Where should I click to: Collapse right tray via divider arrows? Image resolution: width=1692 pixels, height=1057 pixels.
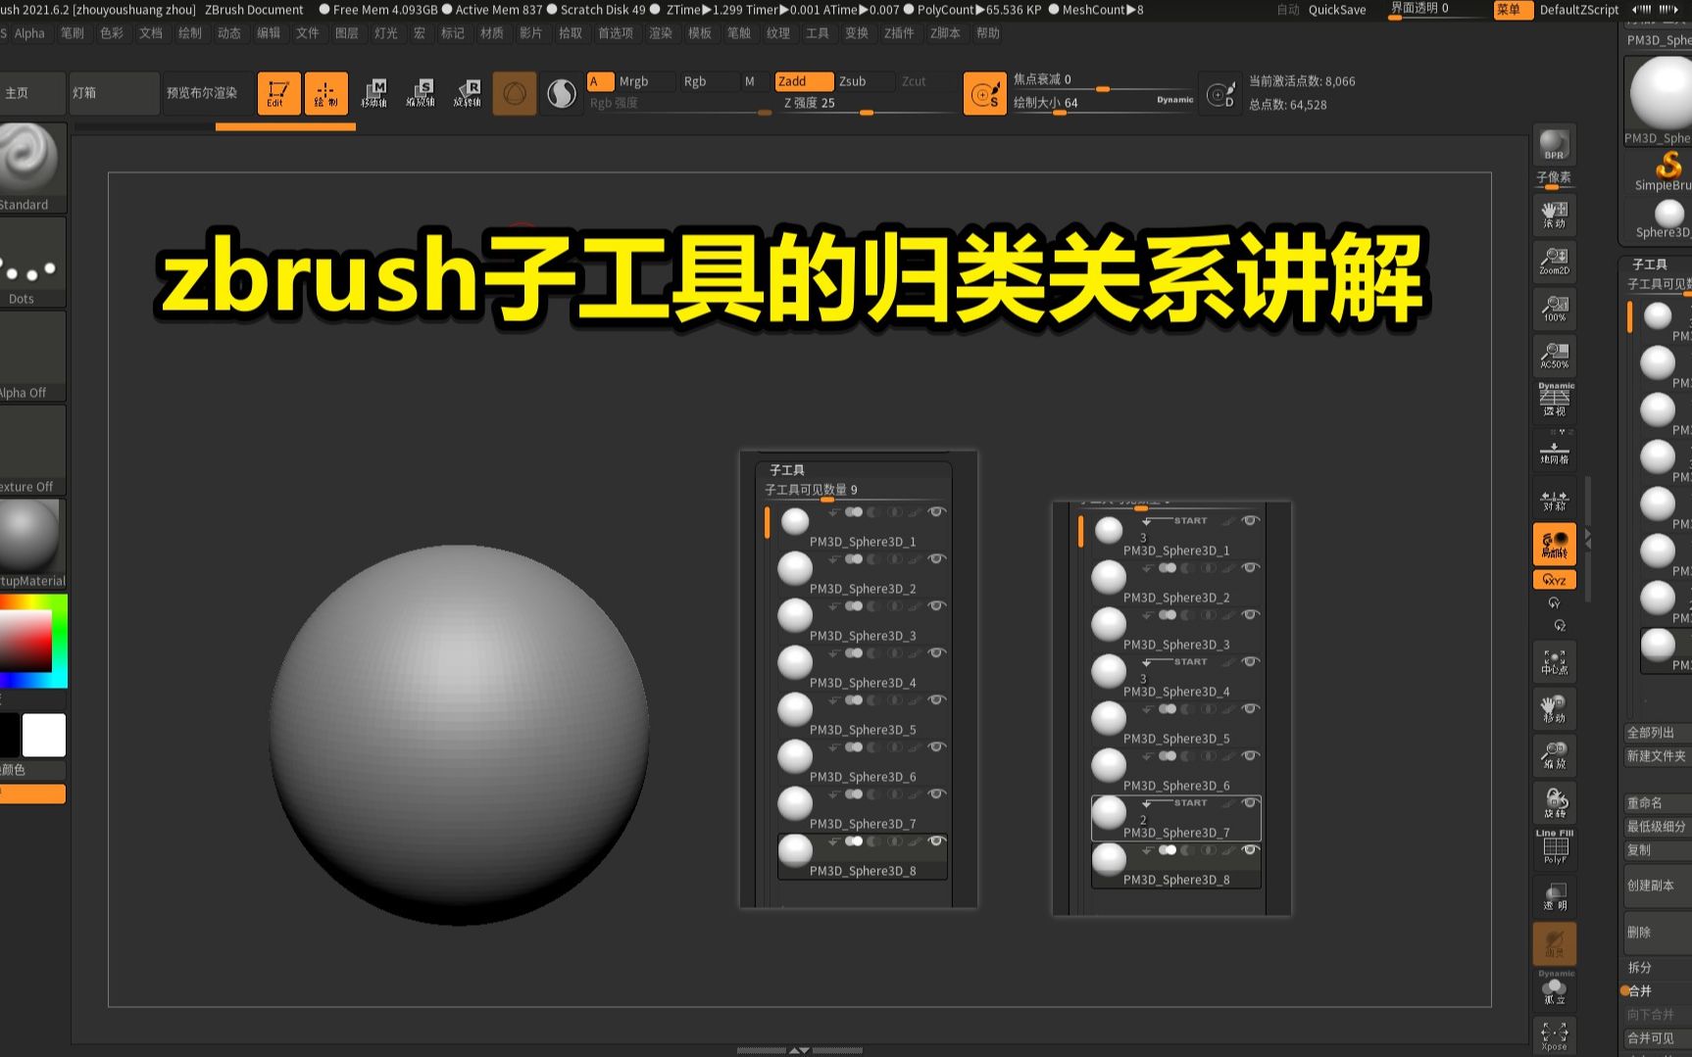click(x=1588, y=538)
